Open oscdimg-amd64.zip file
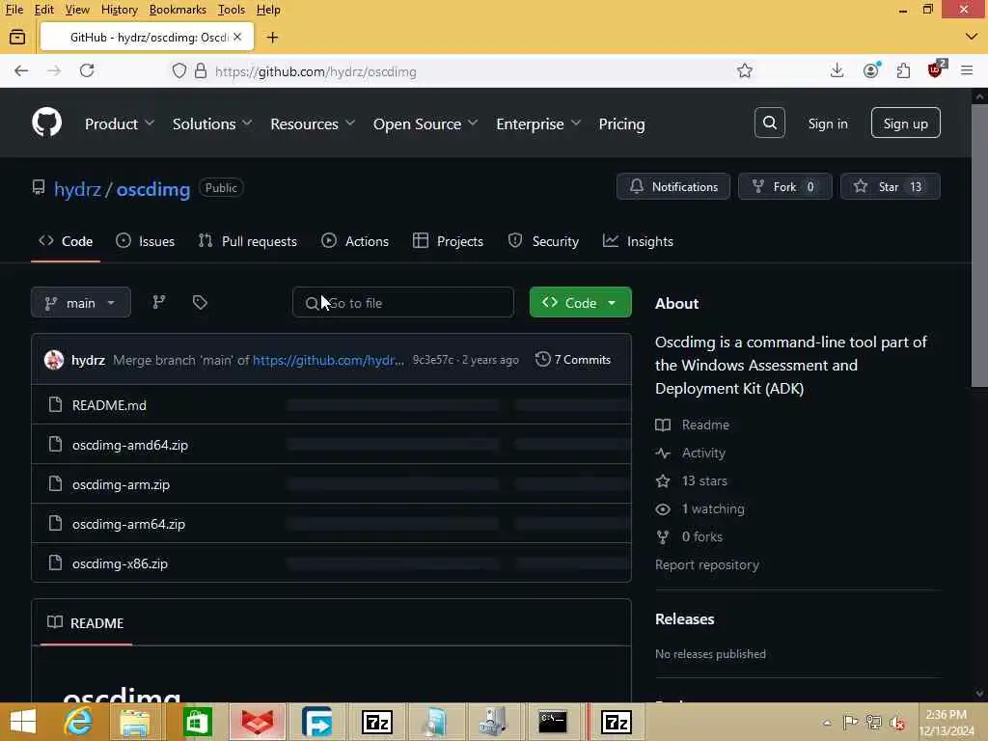The height and width of the screenshot is (741, 988). [x=130, y=445]
